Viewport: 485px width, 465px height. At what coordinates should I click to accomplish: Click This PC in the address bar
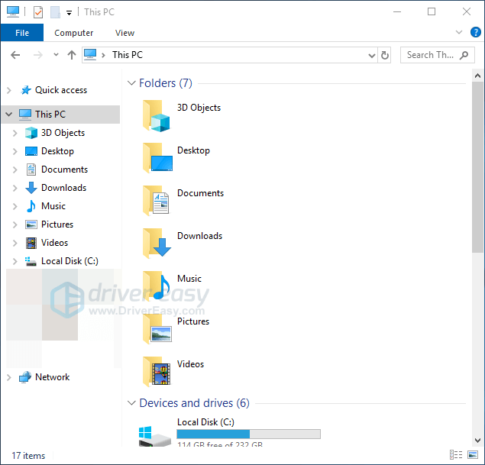click(x=128, y=55)
